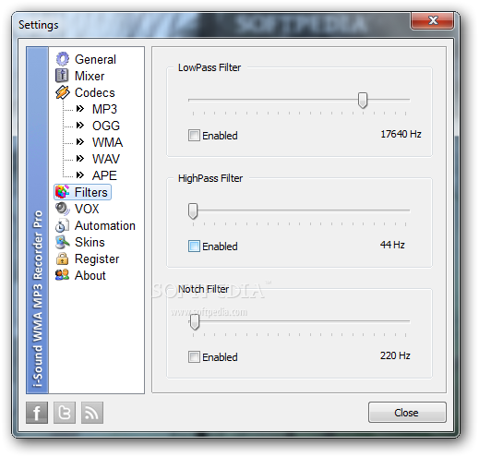Select Codecs in the settings tree
479x457 pixels.
coord(95,92)
